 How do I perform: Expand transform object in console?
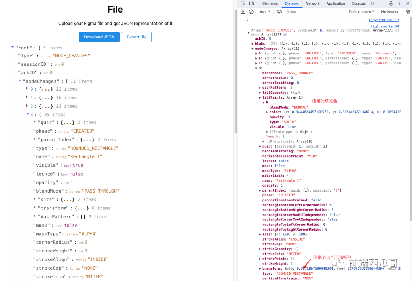click(260, 269)
